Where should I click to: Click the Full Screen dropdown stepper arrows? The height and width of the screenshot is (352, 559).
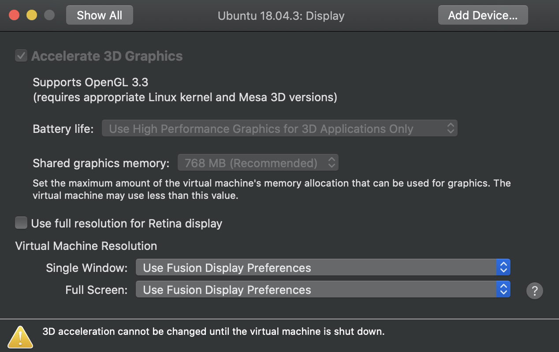tap(503, 289)
